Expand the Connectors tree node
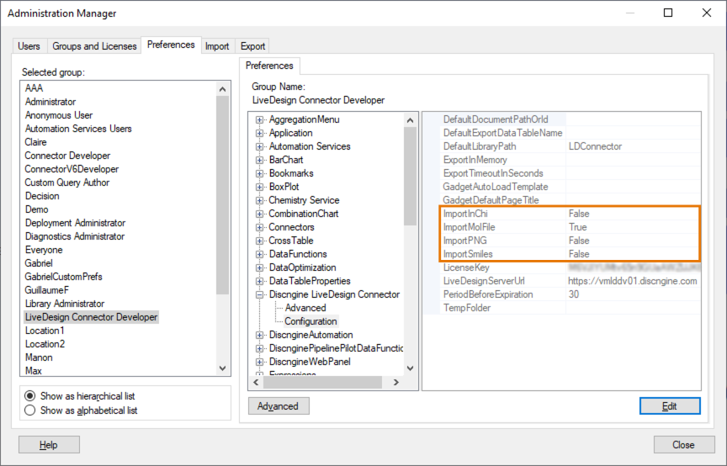 coord(260,227)
